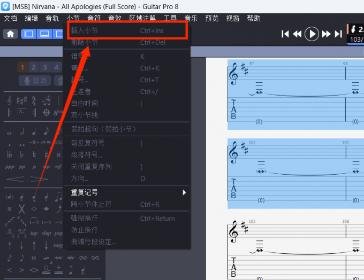Toggle ghost note in parentheses

click(10, 197)
